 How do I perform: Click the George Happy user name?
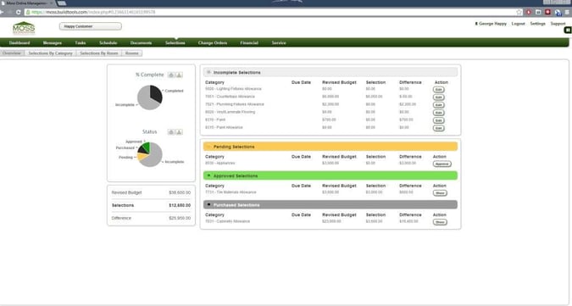(x=492, y=24)
